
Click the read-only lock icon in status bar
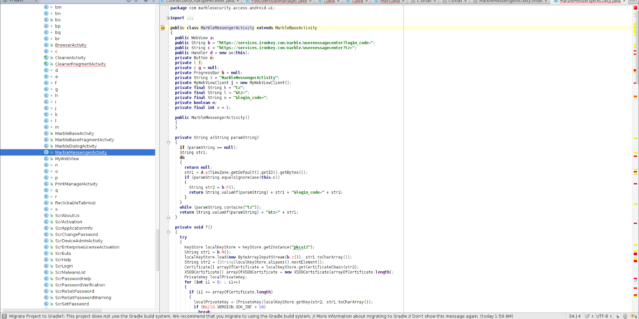(x=617, y=316)
